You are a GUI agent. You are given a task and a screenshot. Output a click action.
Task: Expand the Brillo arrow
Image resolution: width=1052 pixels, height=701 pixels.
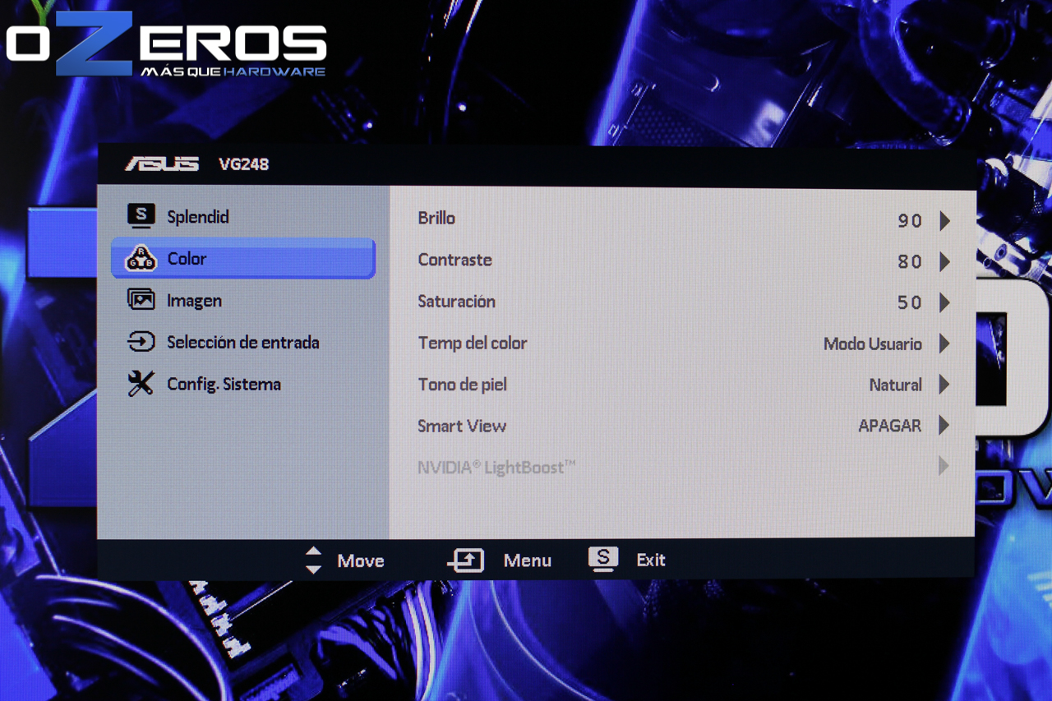point(944,220)
